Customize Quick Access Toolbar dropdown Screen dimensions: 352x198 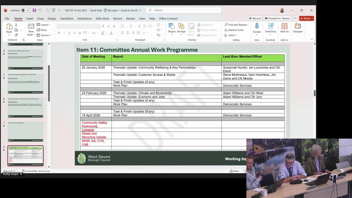click(59, 10)
